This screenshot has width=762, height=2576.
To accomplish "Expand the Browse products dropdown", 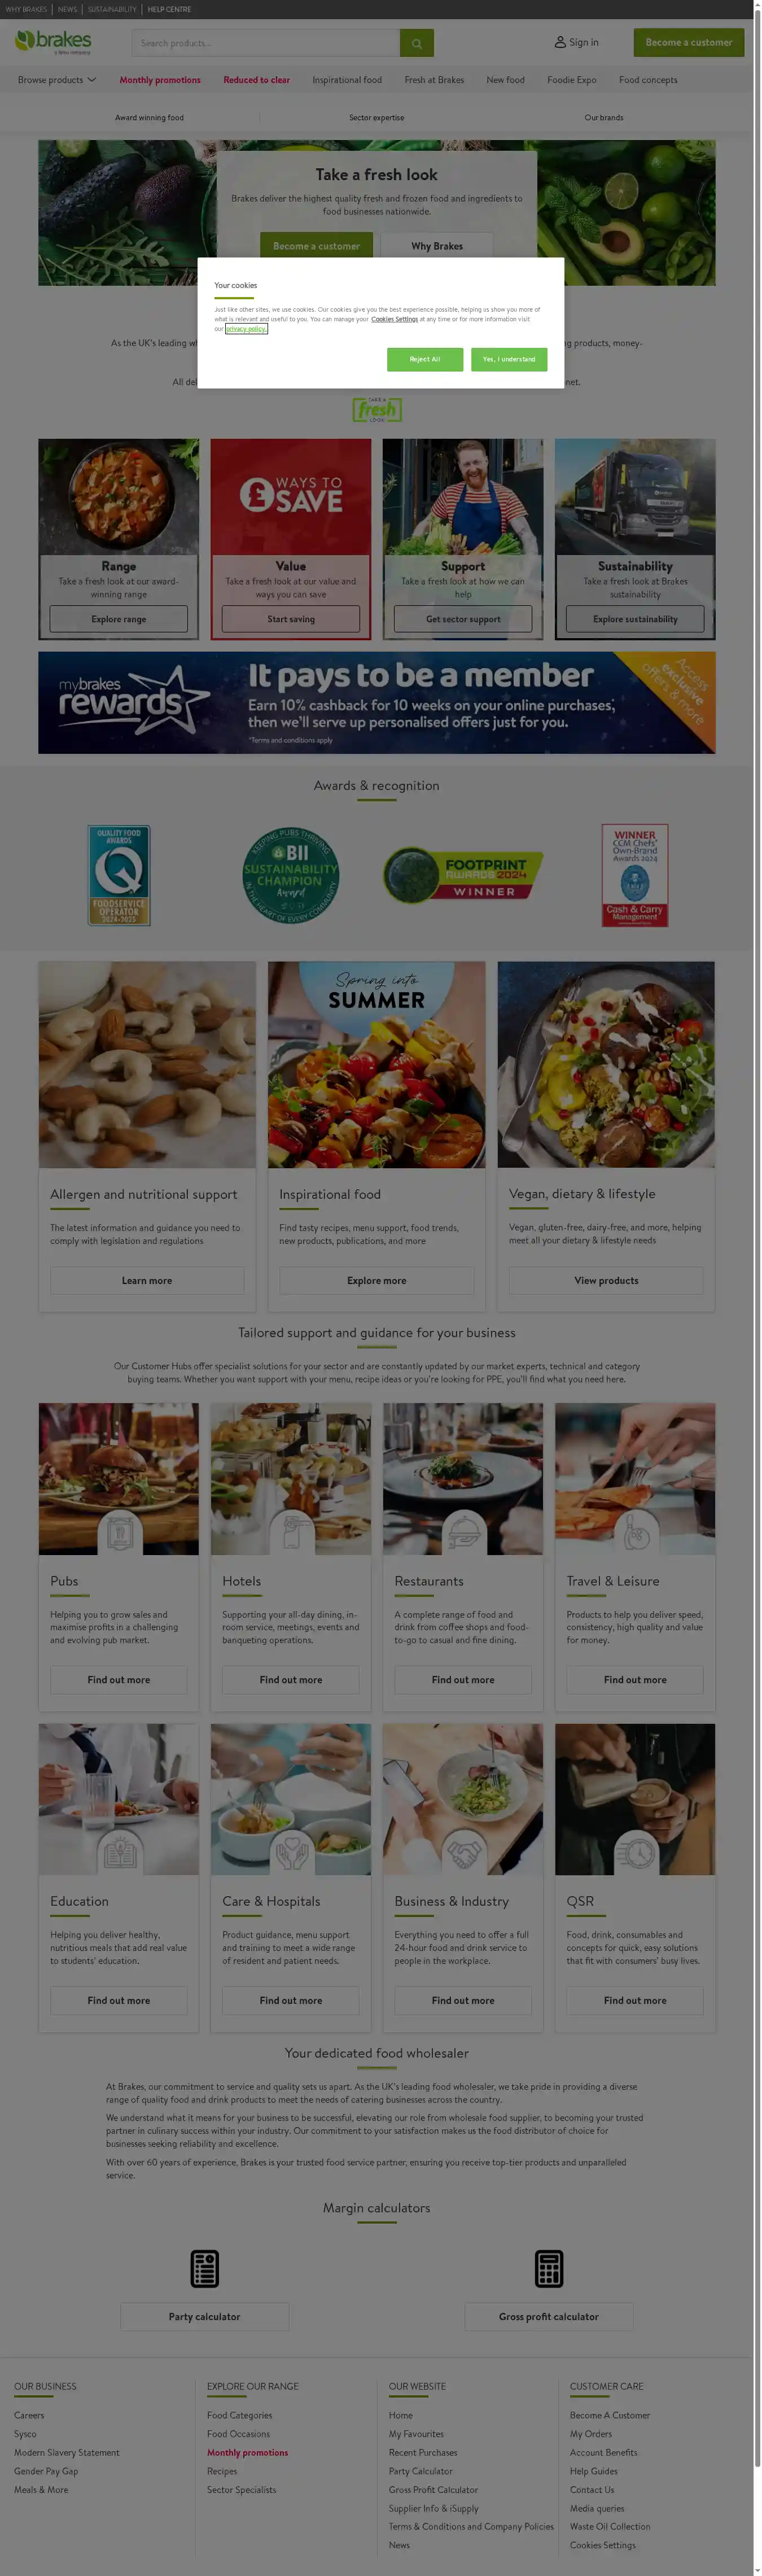I will pos(57,80).
